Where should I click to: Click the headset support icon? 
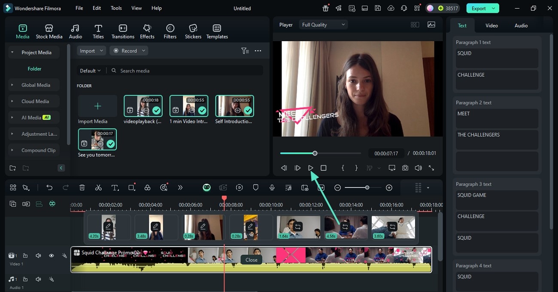tap(404, 8)
